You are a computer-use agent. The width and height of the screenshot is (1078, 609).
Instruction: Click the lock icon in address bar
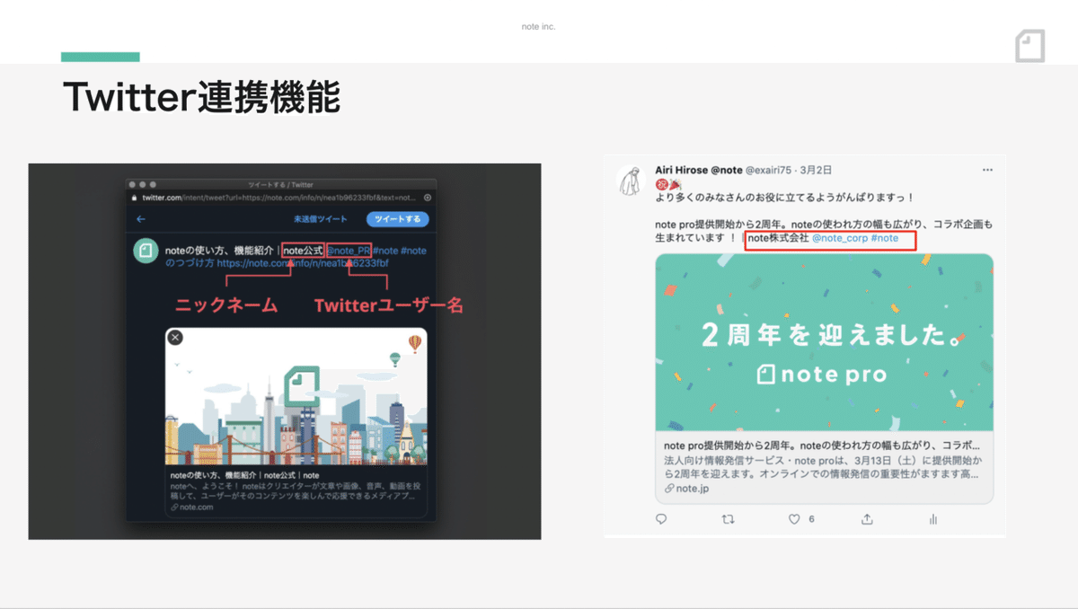[x=135, y=198]
